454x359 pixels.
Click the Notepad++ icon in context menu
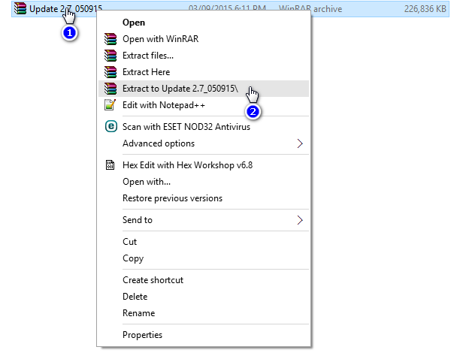[x=110, y=104]
